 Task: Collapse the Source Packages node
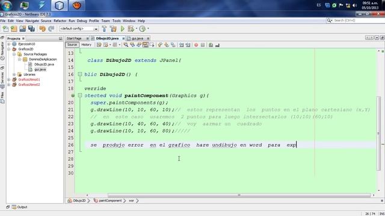point(14,54)
